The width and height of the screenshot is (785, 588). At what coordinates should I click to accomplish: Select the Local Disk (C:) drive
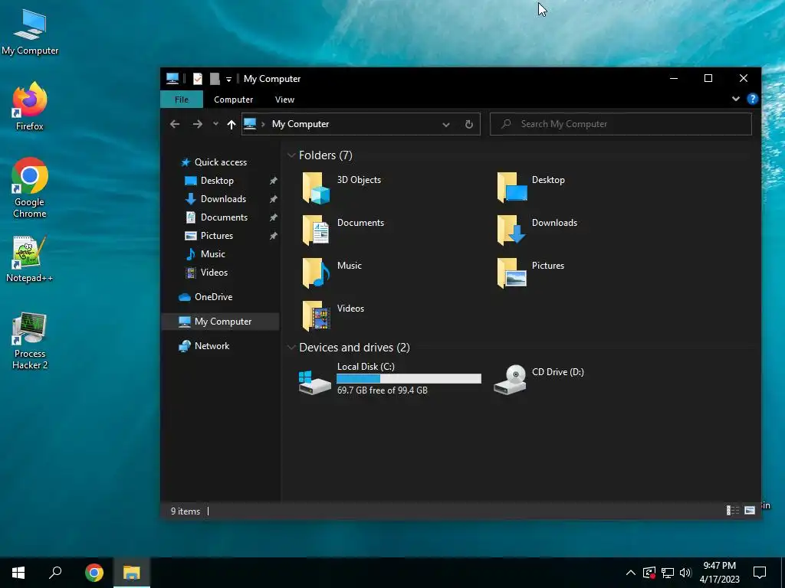click(x=389, y=378)
